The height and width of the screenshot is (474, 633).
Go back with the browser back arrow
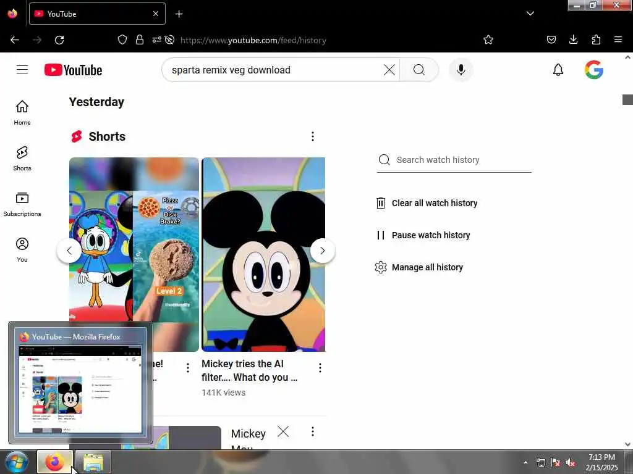15,40
